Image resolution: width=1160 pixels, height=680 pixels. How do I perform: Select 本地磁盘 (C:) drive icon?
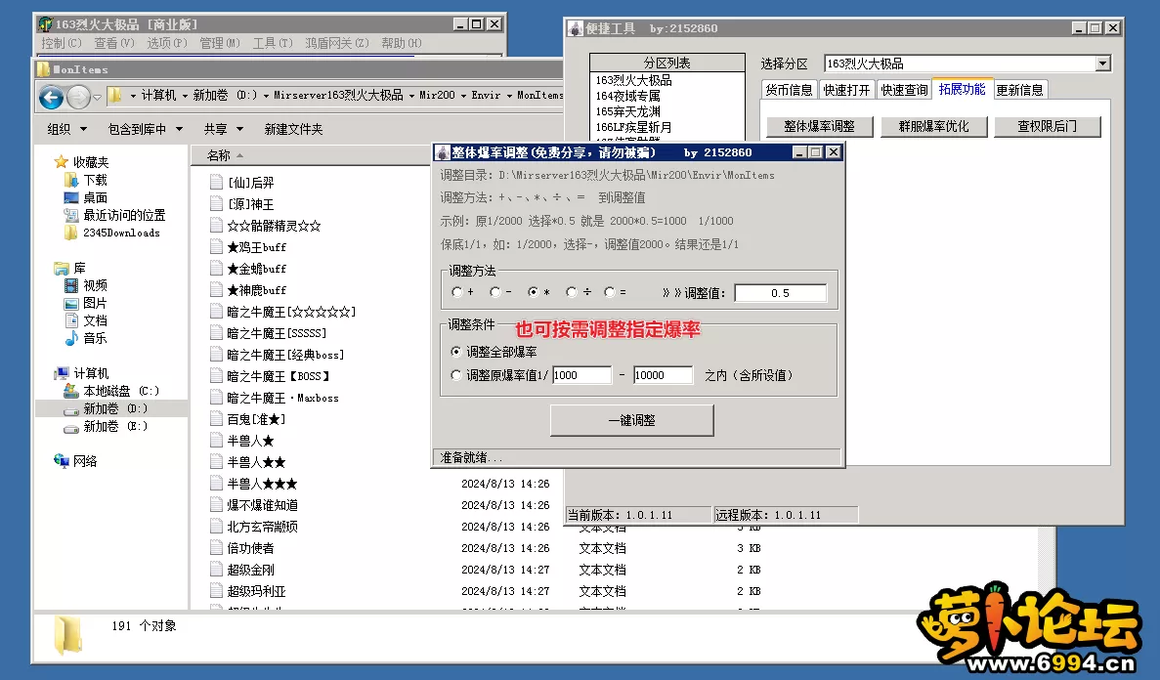(x=71, y=391)
